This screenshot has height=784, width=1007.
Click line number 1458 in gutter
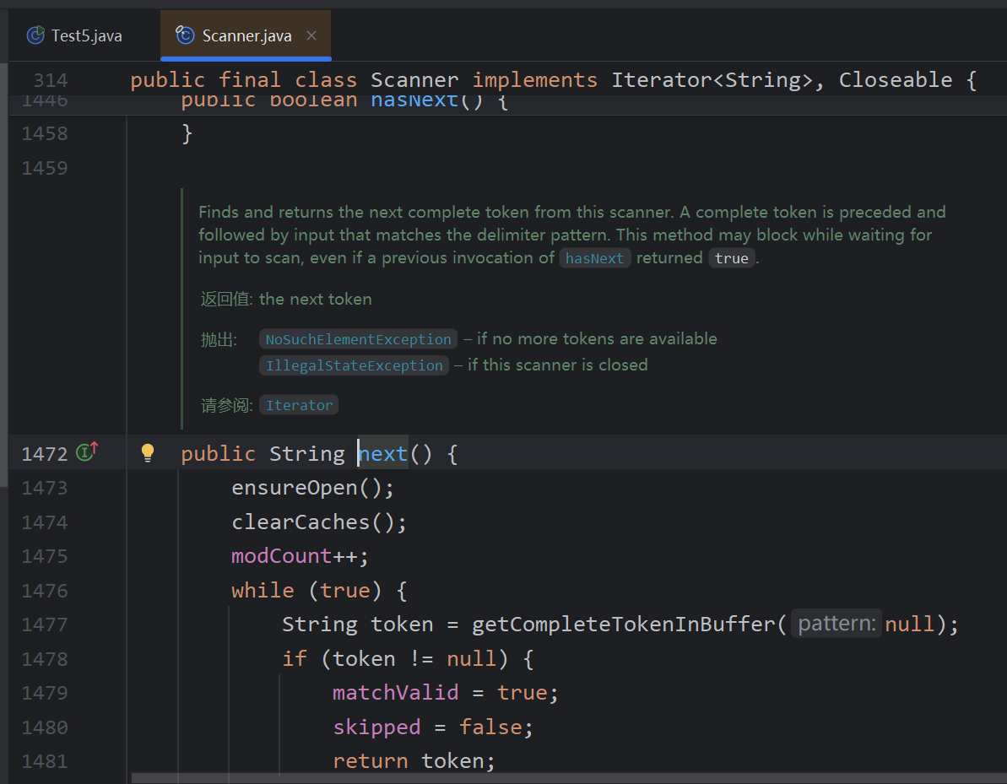(x=44, y=133)
